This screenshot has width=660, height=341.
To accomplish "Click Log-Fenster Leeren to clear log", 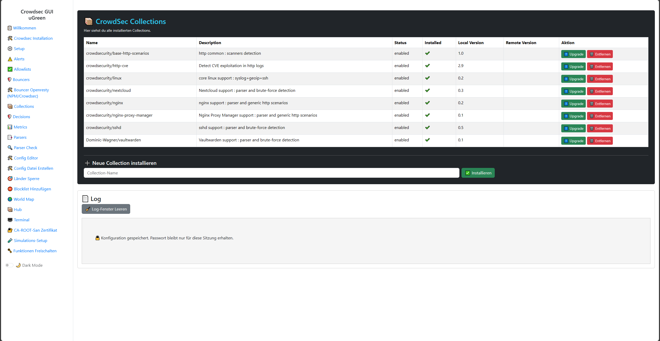I will pos(106,209).
